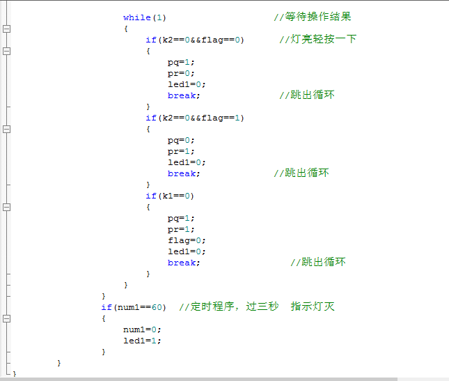Click the line if(k2==0&&flag==1)
The image size is (449, 381).
[195, 118]
